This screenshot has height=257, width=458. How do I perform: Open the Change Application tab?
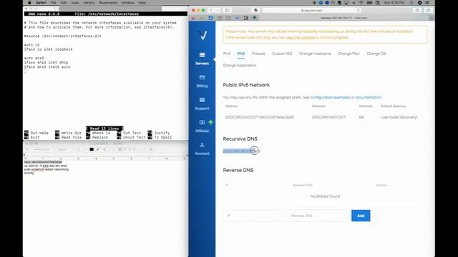click(240, 65)
